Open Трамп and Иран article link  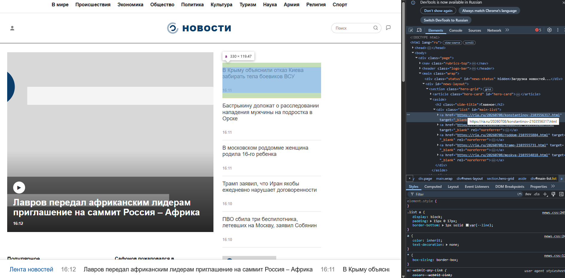tap(270, 187)
